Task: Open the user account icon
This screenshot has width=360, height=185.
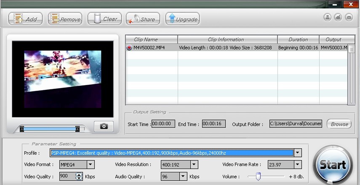Action: tap(327, 17)
